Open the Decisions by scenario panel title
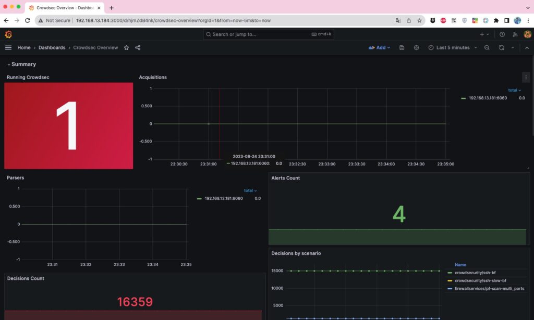 pyautogui.click(x=296, y=253)
